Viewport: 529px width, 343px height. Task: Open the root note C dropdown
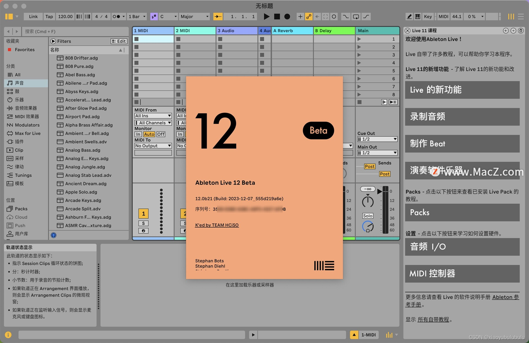(x=168, y=17)
